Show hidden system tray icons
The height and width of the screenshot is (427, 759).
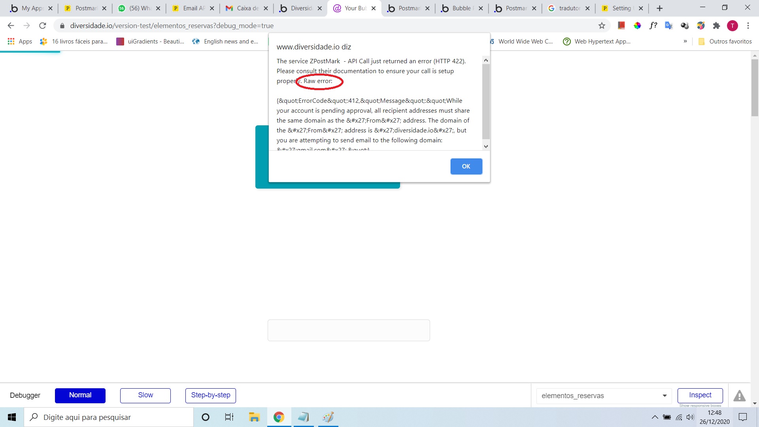click(655, 417)
